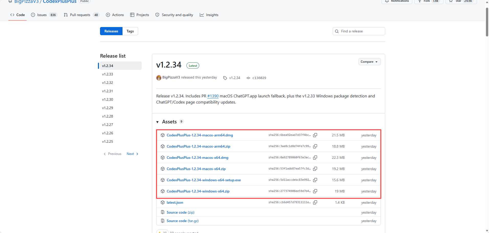Select the Releases button

click(x=111, y=31)
